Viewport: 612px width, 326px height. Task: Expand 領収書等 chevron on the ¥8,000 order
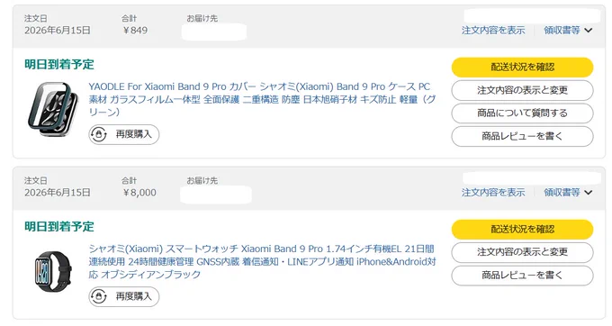pyautogui.click(x=589, y=192)
